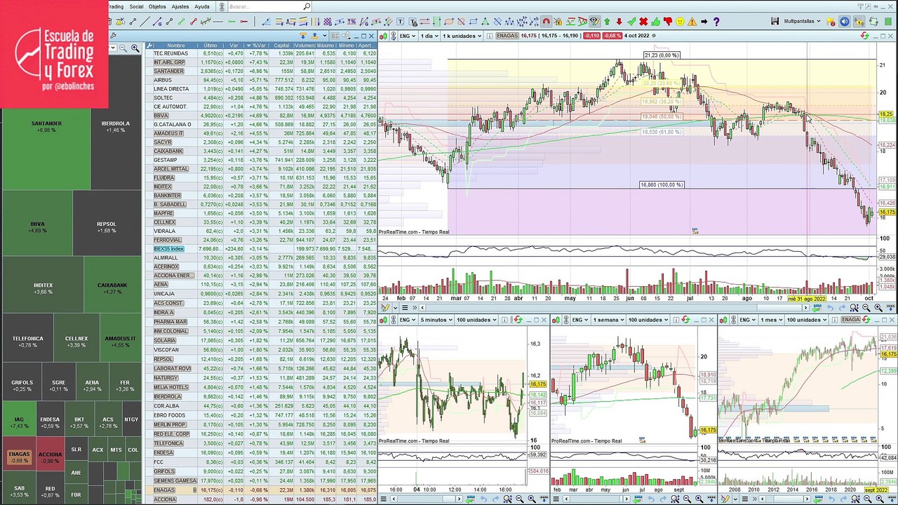The width and height of the screenshot is (898, 505).
Task: Click the magnifier in the Buscar field
Action: 307,6
